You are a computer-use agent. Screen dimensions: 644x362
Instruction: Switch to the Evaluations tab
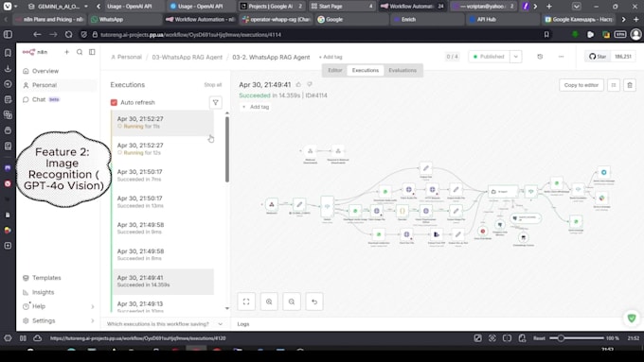coord(402,70)
